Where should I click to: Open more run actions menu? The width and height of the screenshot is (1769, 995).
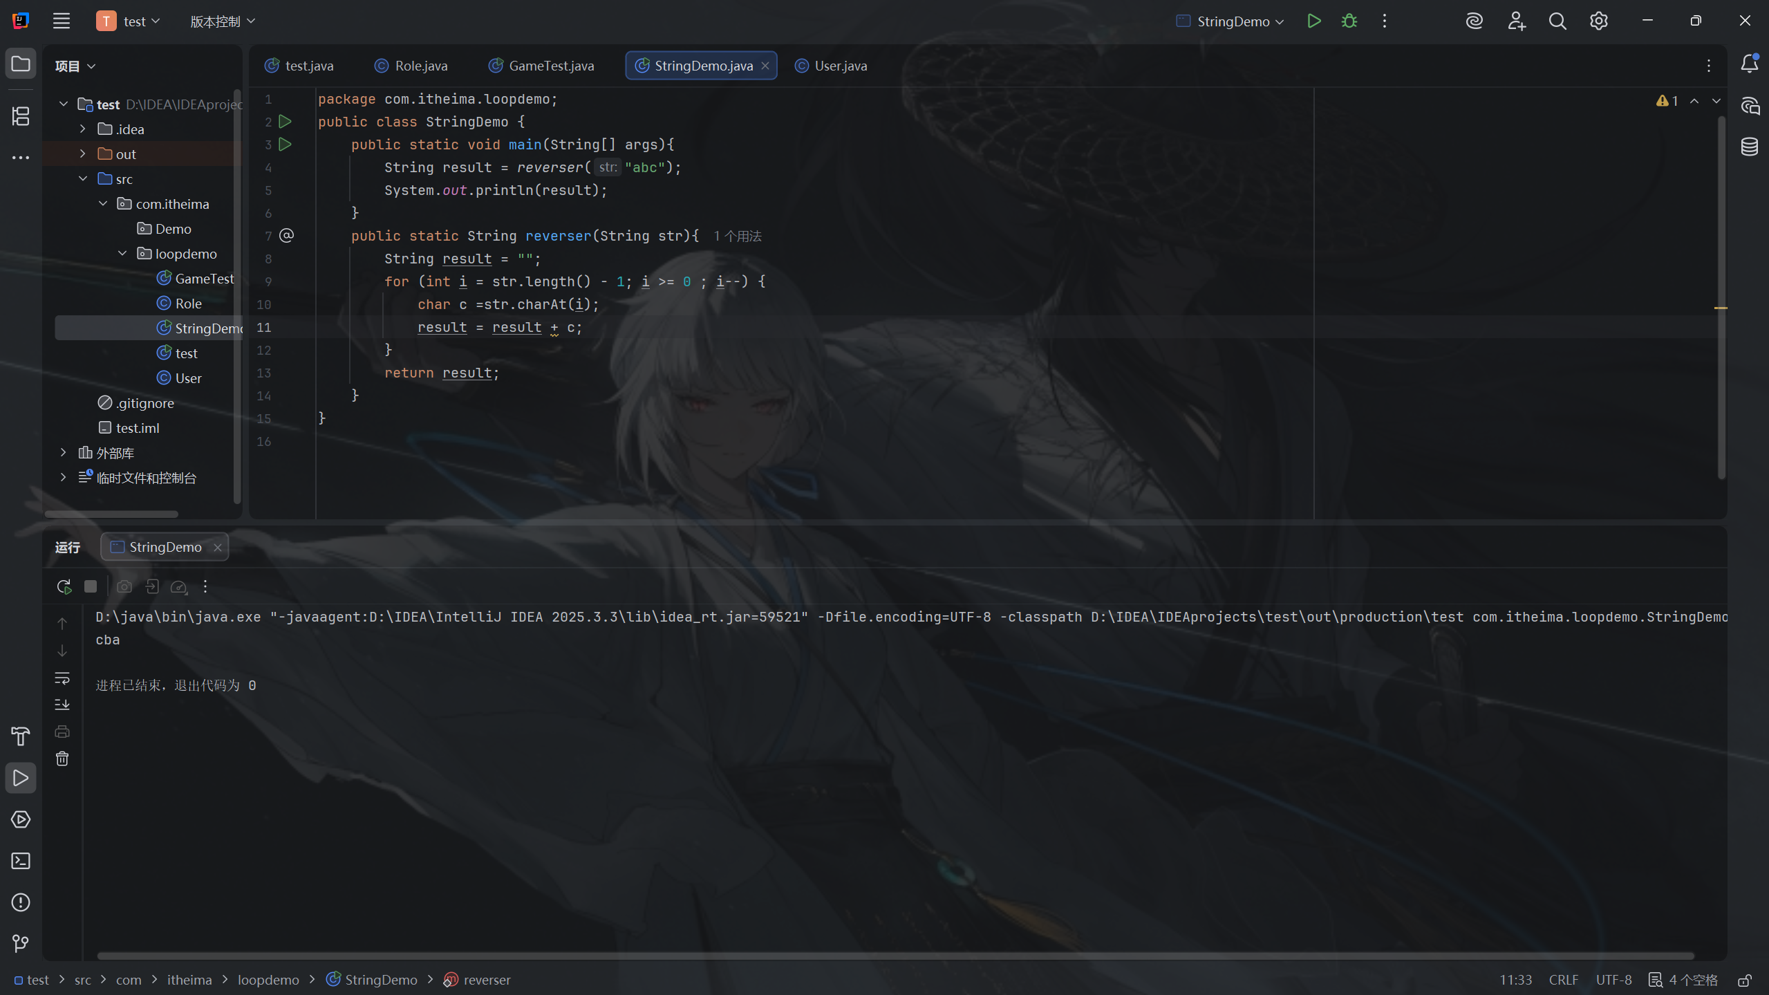click(1384, 21)
